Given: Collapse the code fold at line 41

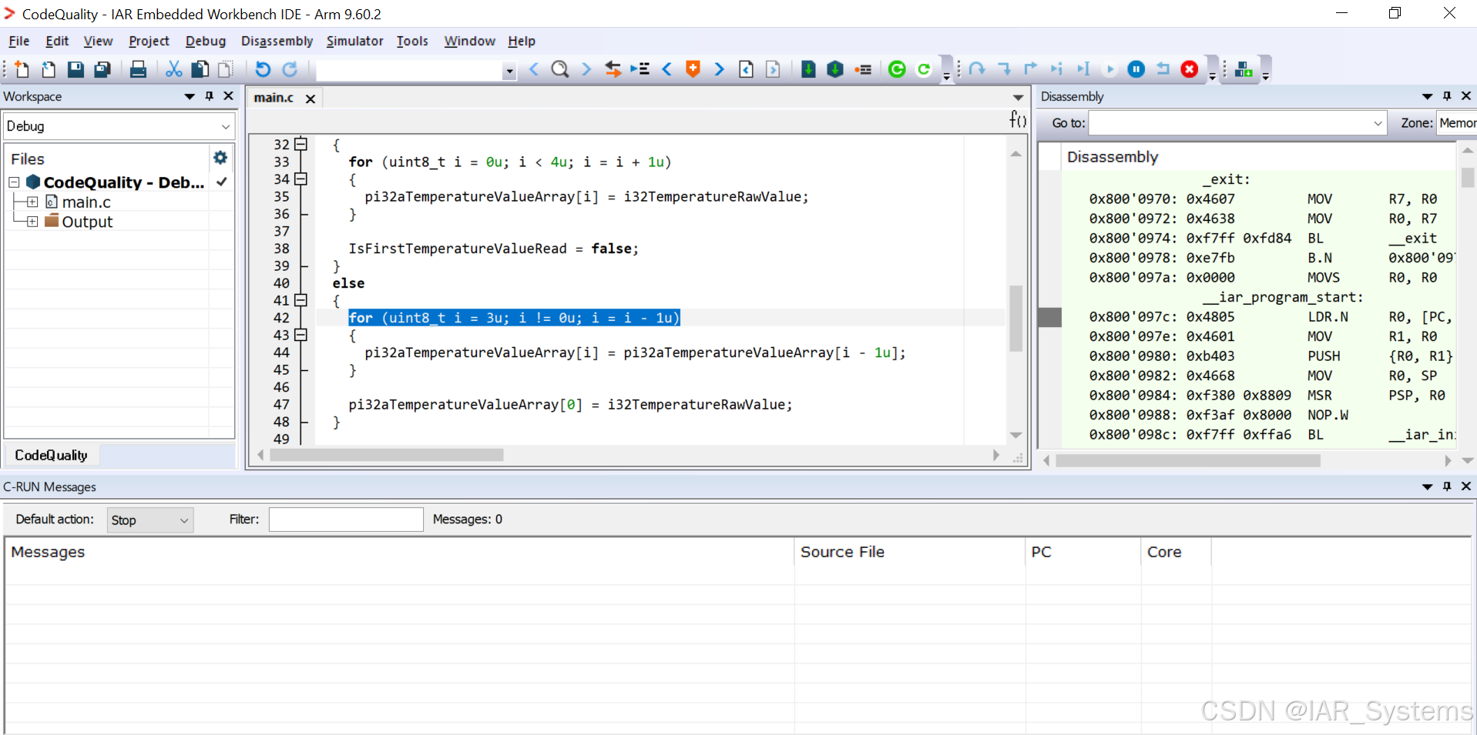Looking at the screenshot, I should tap(301, 300).
